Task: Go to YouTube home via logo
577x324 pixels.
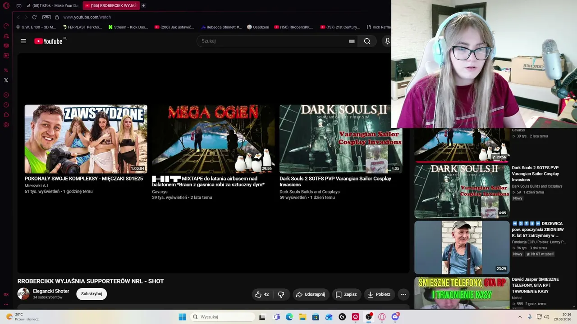Action: pyautogui.click(x=48, y=41)
